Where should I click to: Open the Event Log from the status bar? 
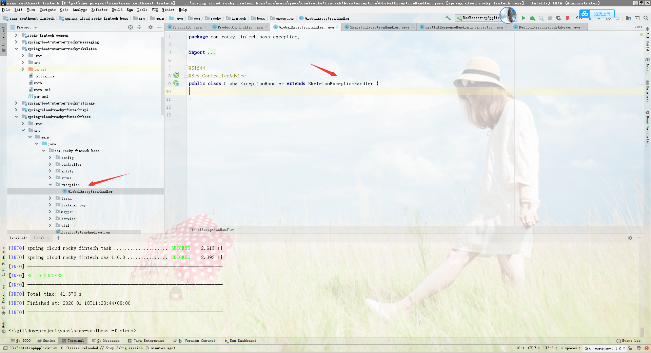[x=628, y=341]
